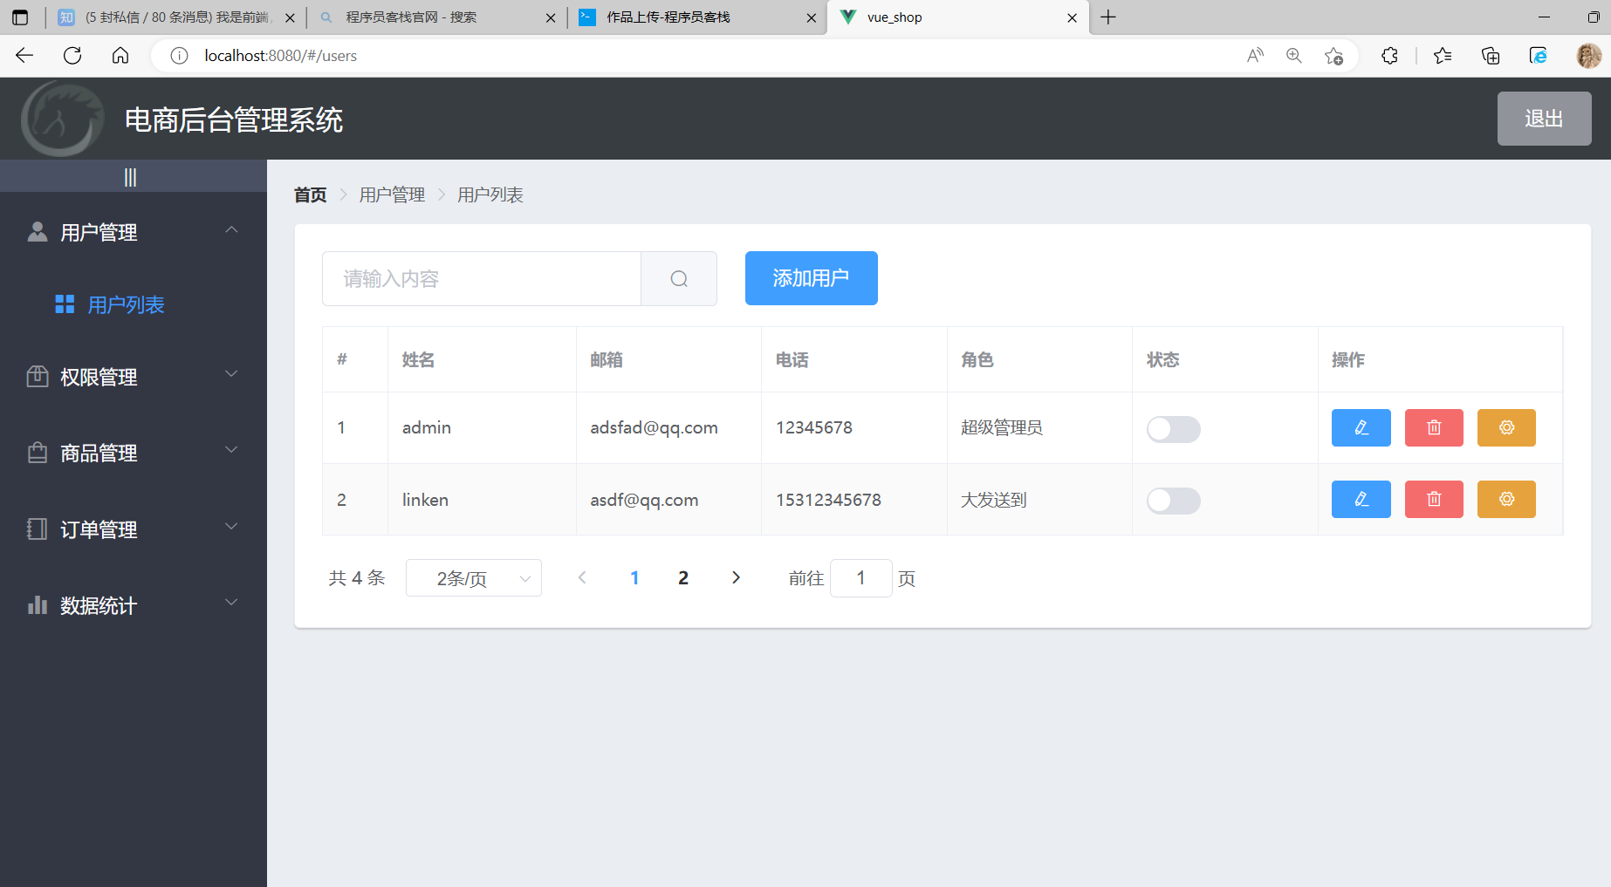Click the 用户管理 breadcrumb
Viewport: 1611px width, 887px height.
click(x=392, y=194)
